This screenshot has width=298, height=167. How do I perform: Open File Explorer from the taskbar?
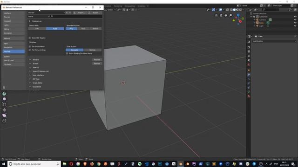(64, 164)
